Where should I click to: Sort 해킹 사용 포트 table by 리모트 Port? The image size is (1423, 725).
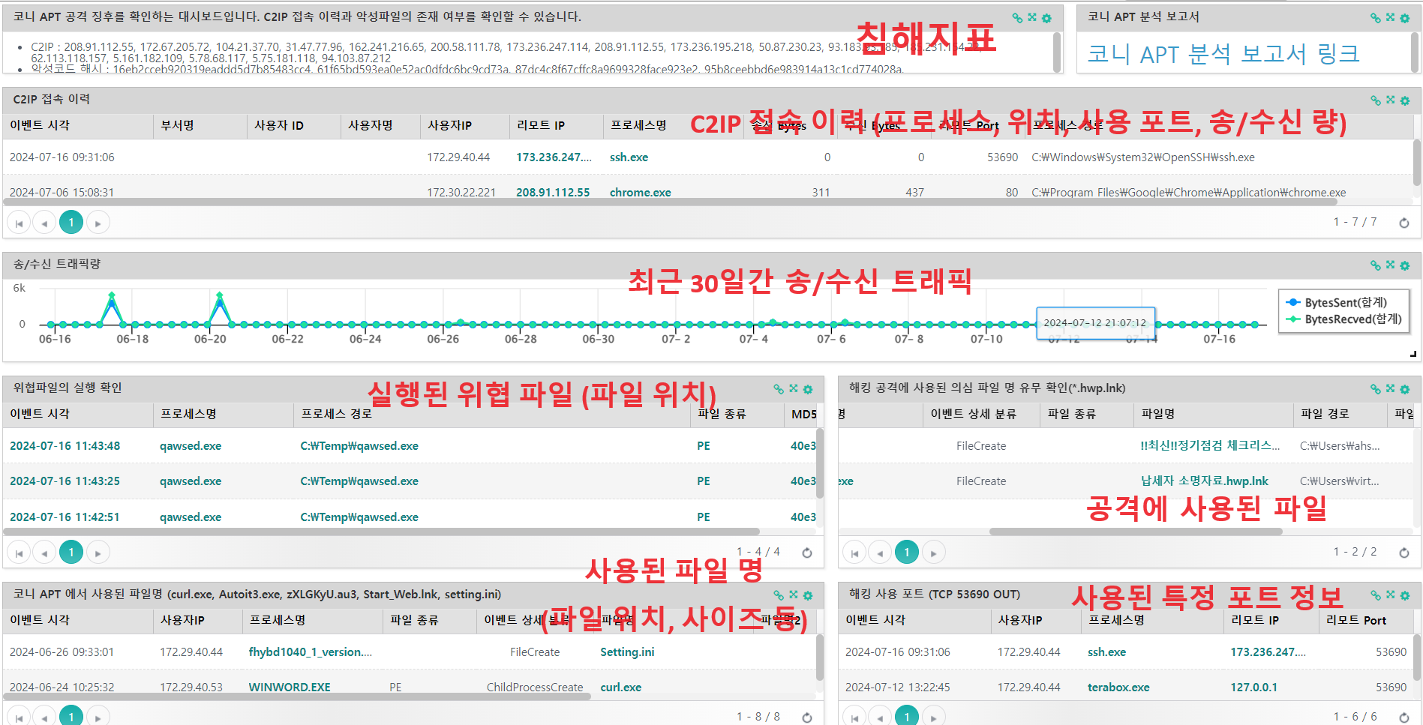(x=1365, y=620)
